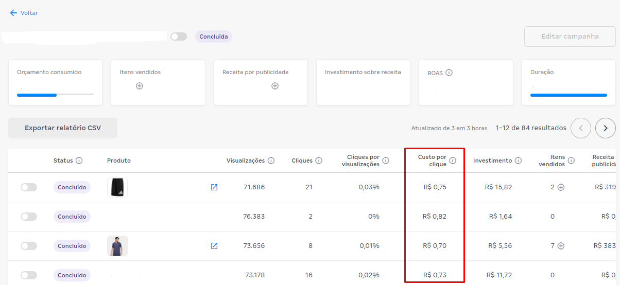Click info icon beside Cliques por visualizações
This screenshot has height=285, width=620.
point(386,161)
